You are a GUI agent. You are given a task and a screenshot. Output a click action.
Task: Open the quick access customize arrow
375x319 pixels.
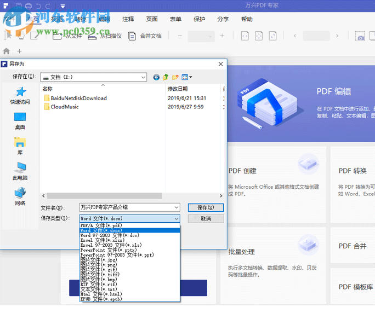coord(63,6)
